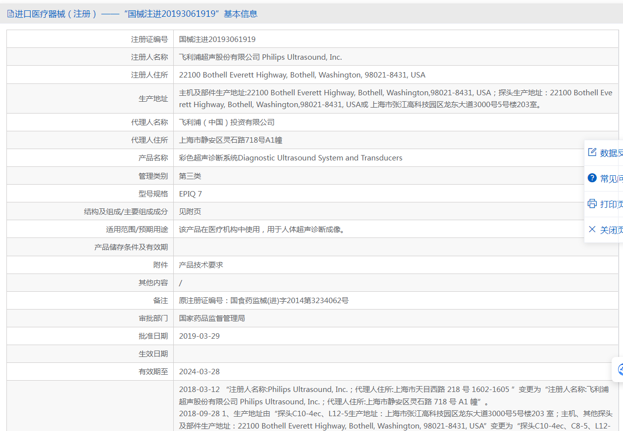Click the value 见附页
This screenshot has height=431, width=623.
pyautogui.click(x=190, y=211)
